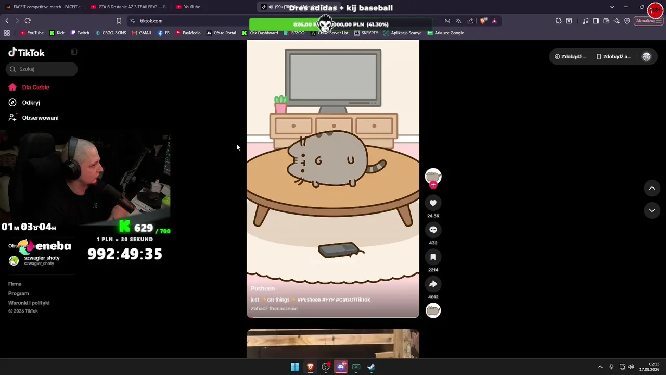Show hidden system tray icons

(x=600, y=367)
